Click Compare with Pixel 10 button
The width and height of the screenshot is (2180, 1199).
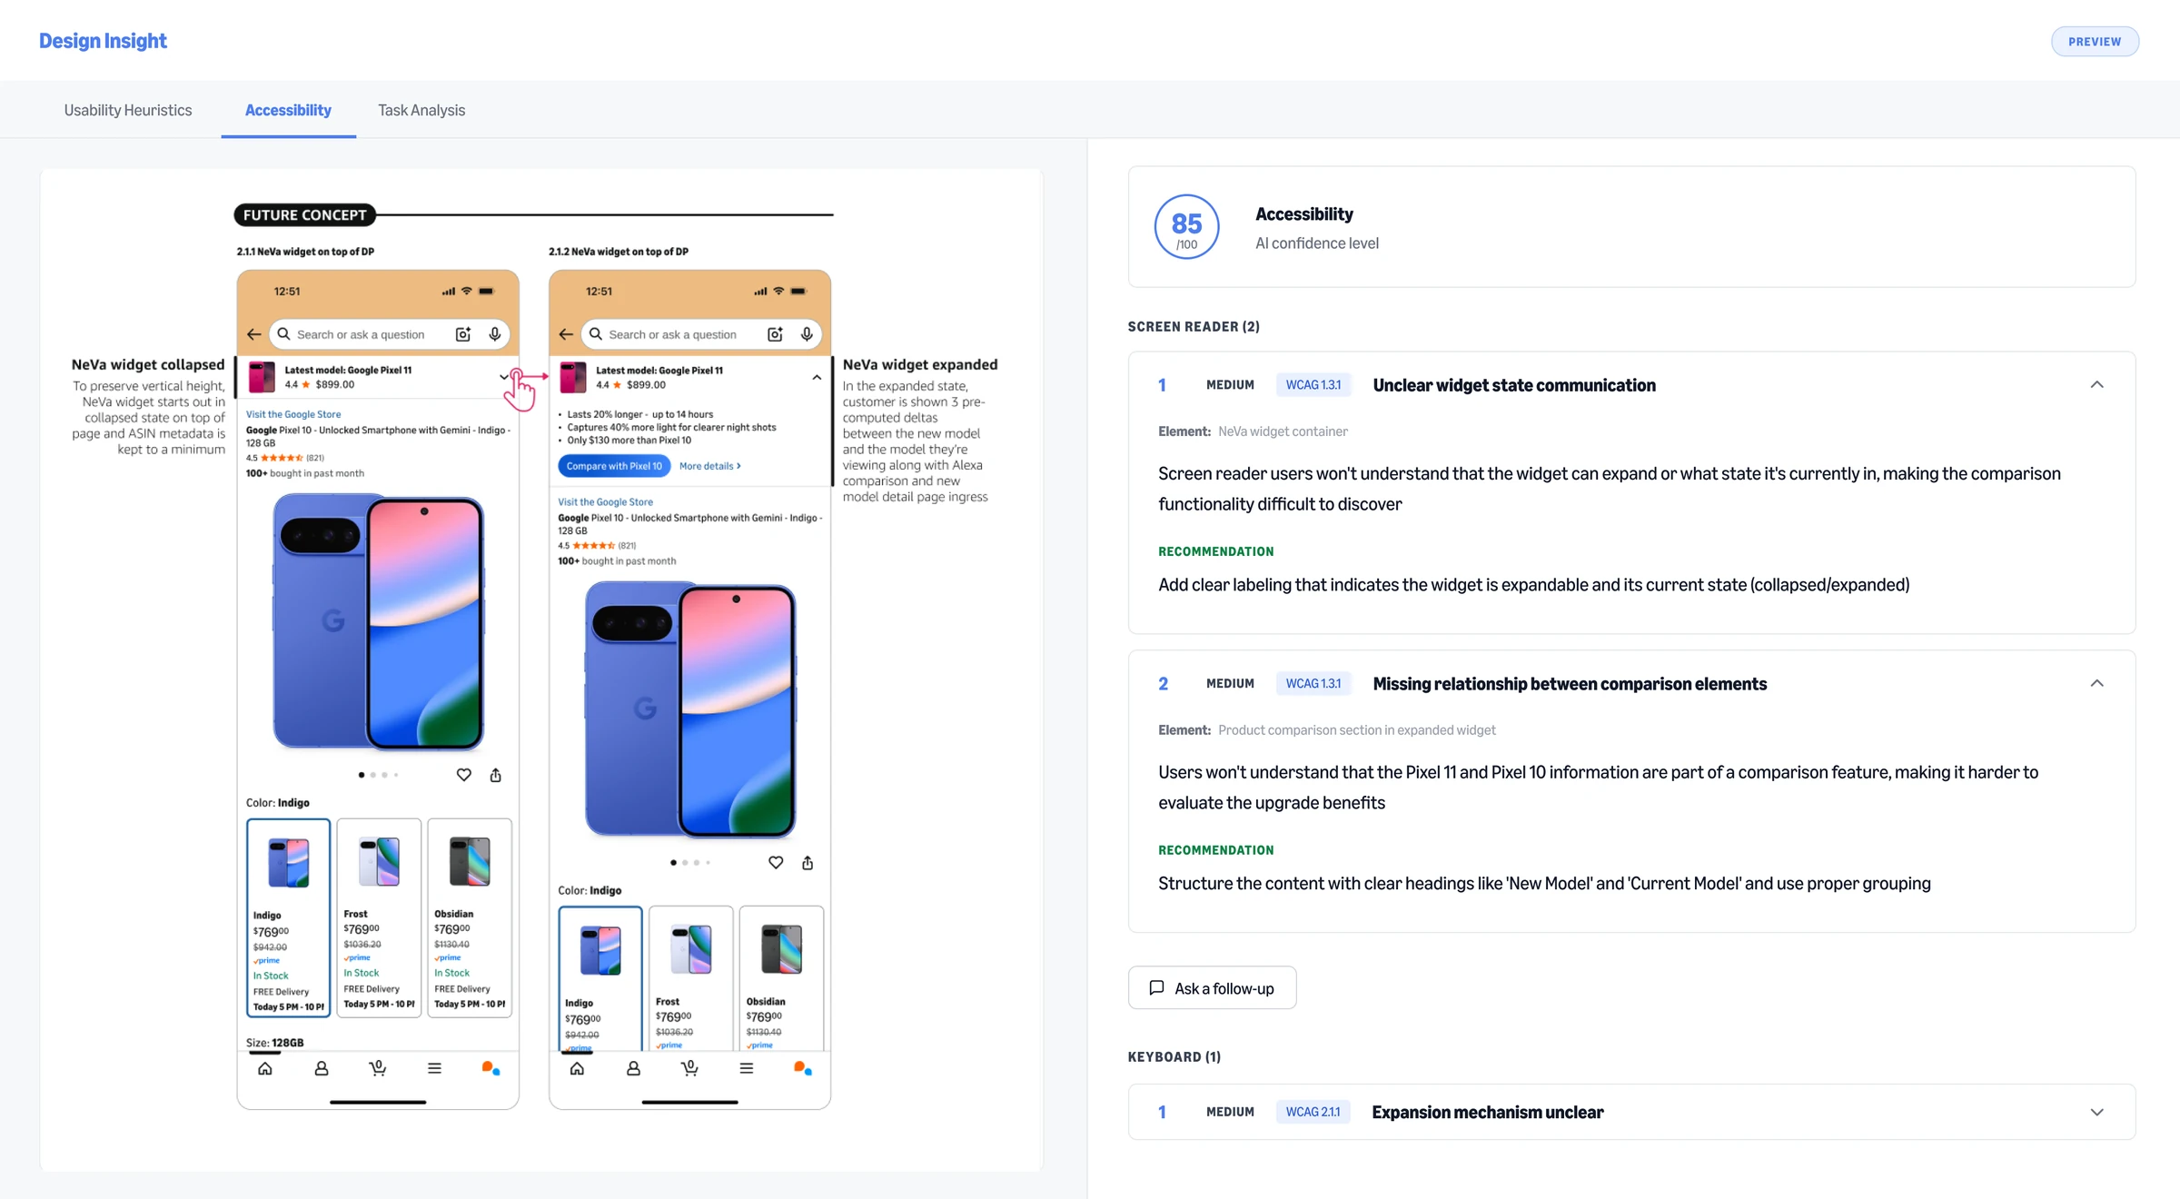tap(614, 466)
